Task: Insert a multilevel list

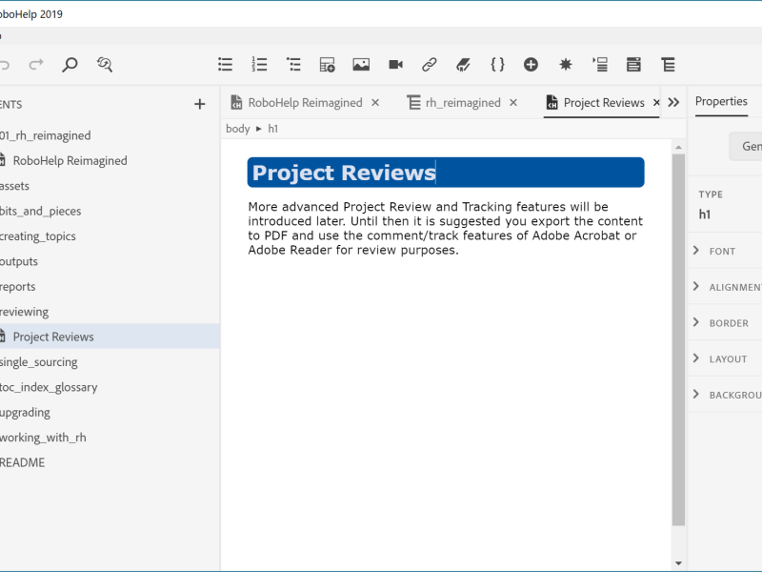Action: coord(293,64)
